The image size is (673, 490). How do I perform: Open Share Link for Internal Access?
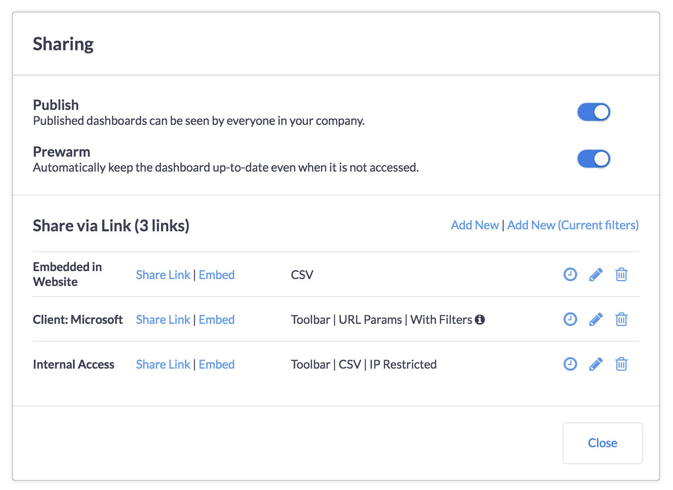click(163, 364)
